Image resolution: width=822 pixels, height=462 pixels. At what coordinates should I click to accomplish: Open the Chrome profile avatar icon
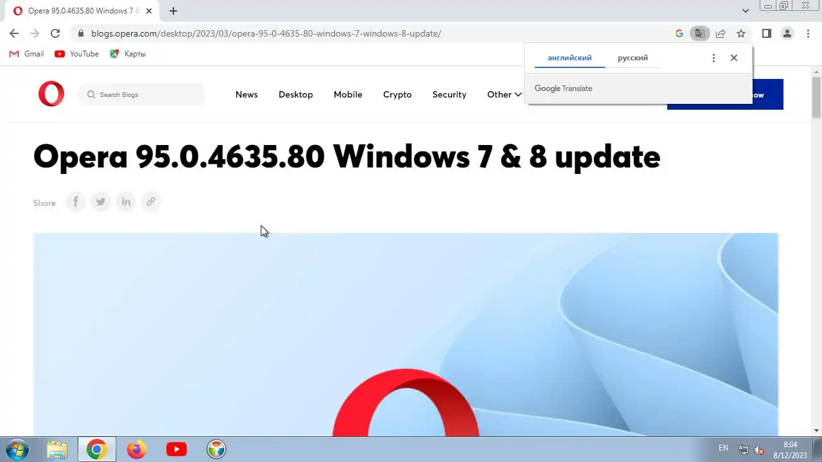tap(787, 33)
